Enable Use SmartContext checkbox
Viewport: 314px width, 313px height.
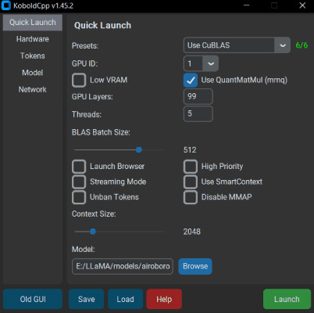[191, 182]
